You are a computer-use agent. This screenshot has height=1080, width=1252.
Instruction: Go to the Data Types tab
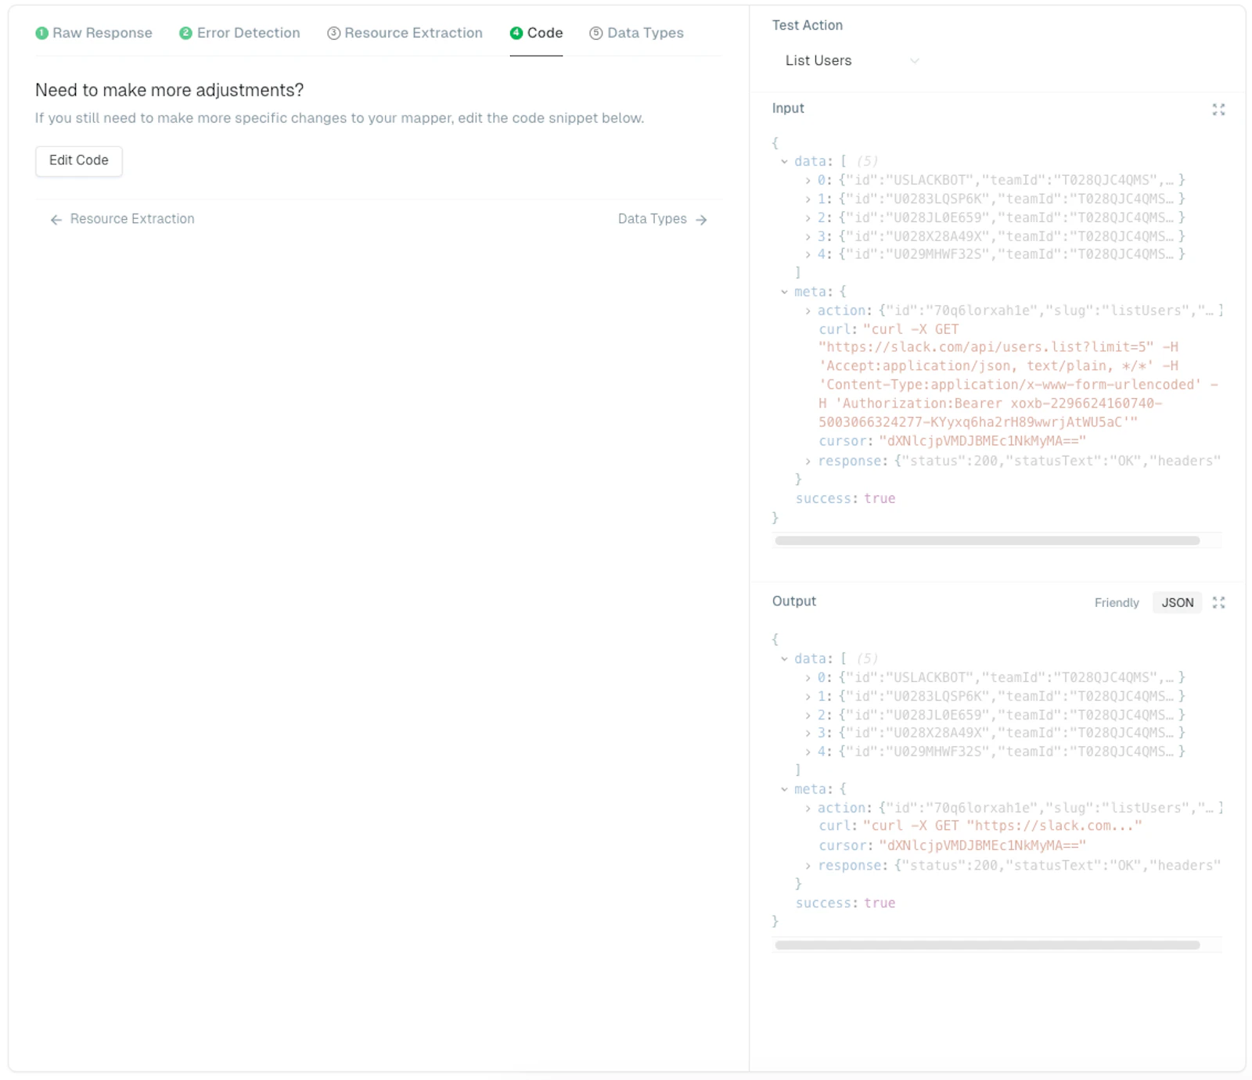636,33
